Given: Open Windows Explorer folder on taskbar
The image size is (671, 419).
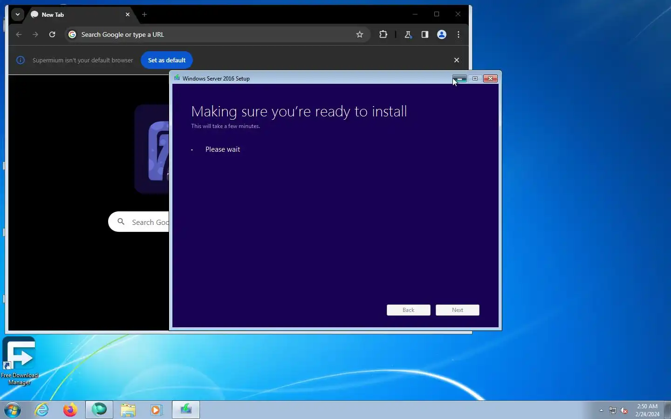Looking at the screenshot, I should point(128,410).
